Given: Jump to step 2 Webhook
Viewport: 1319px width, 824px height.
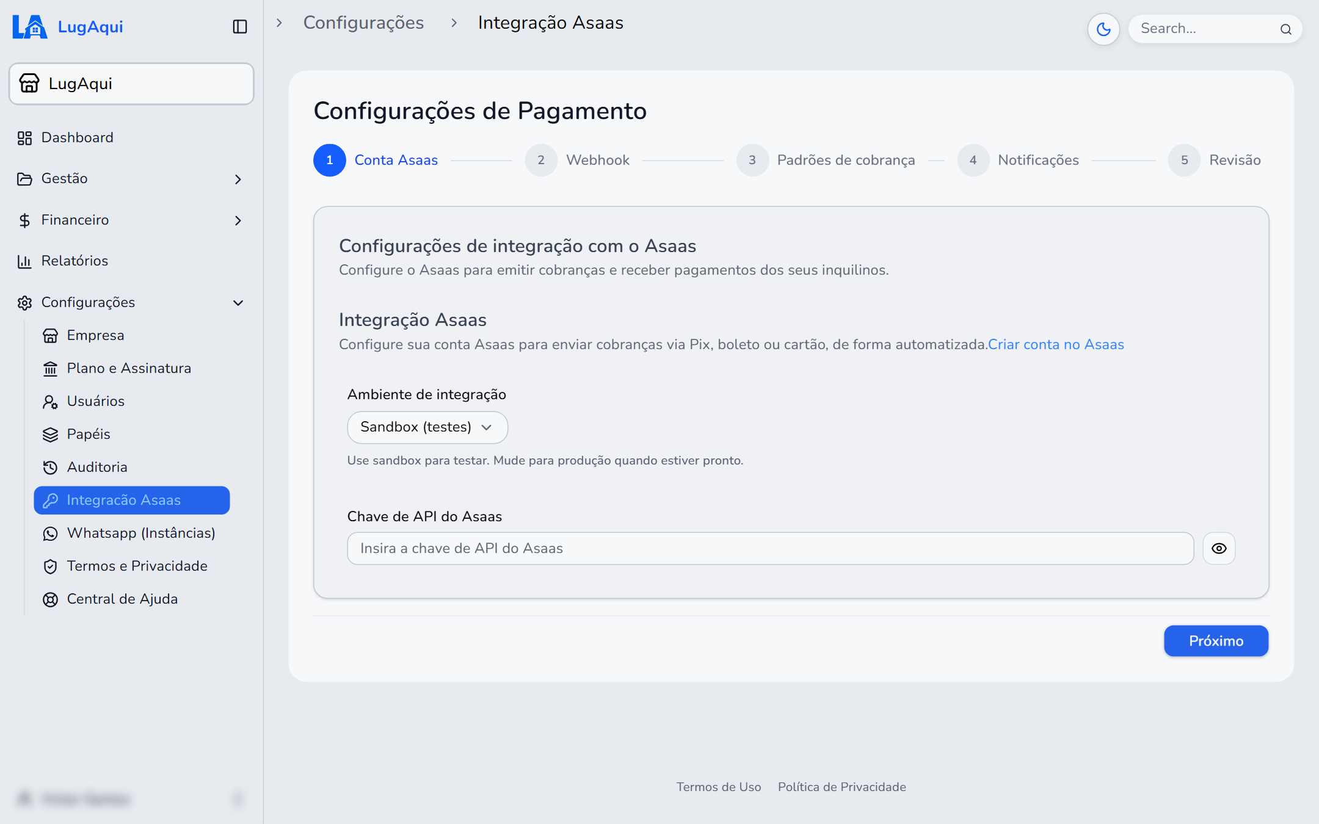Looking at the screenshot, I should click(577, 160).
